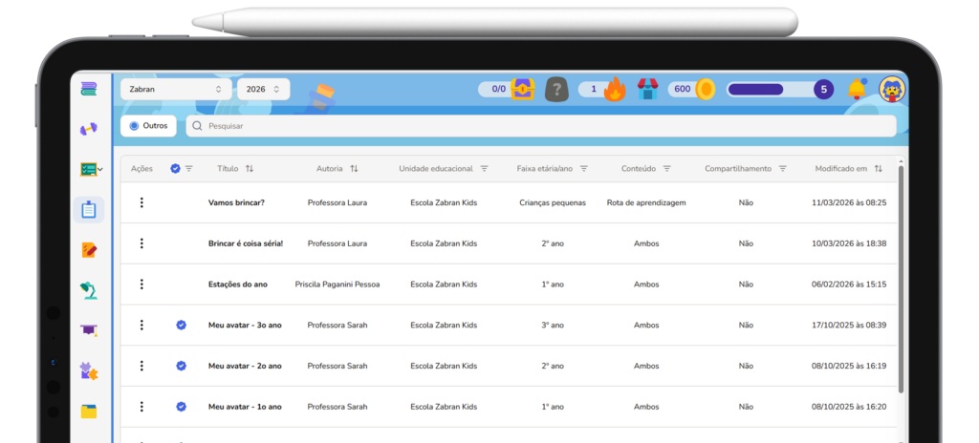Sort the table by Título column
Image resolution: width=979 pixels, height=443 pixels.
click(x=250, y=169)
